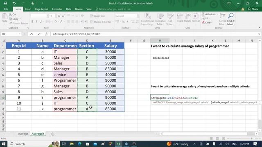Switch to the Review tab
This screenshot has width=262, height=147.
tap(79, 9)
